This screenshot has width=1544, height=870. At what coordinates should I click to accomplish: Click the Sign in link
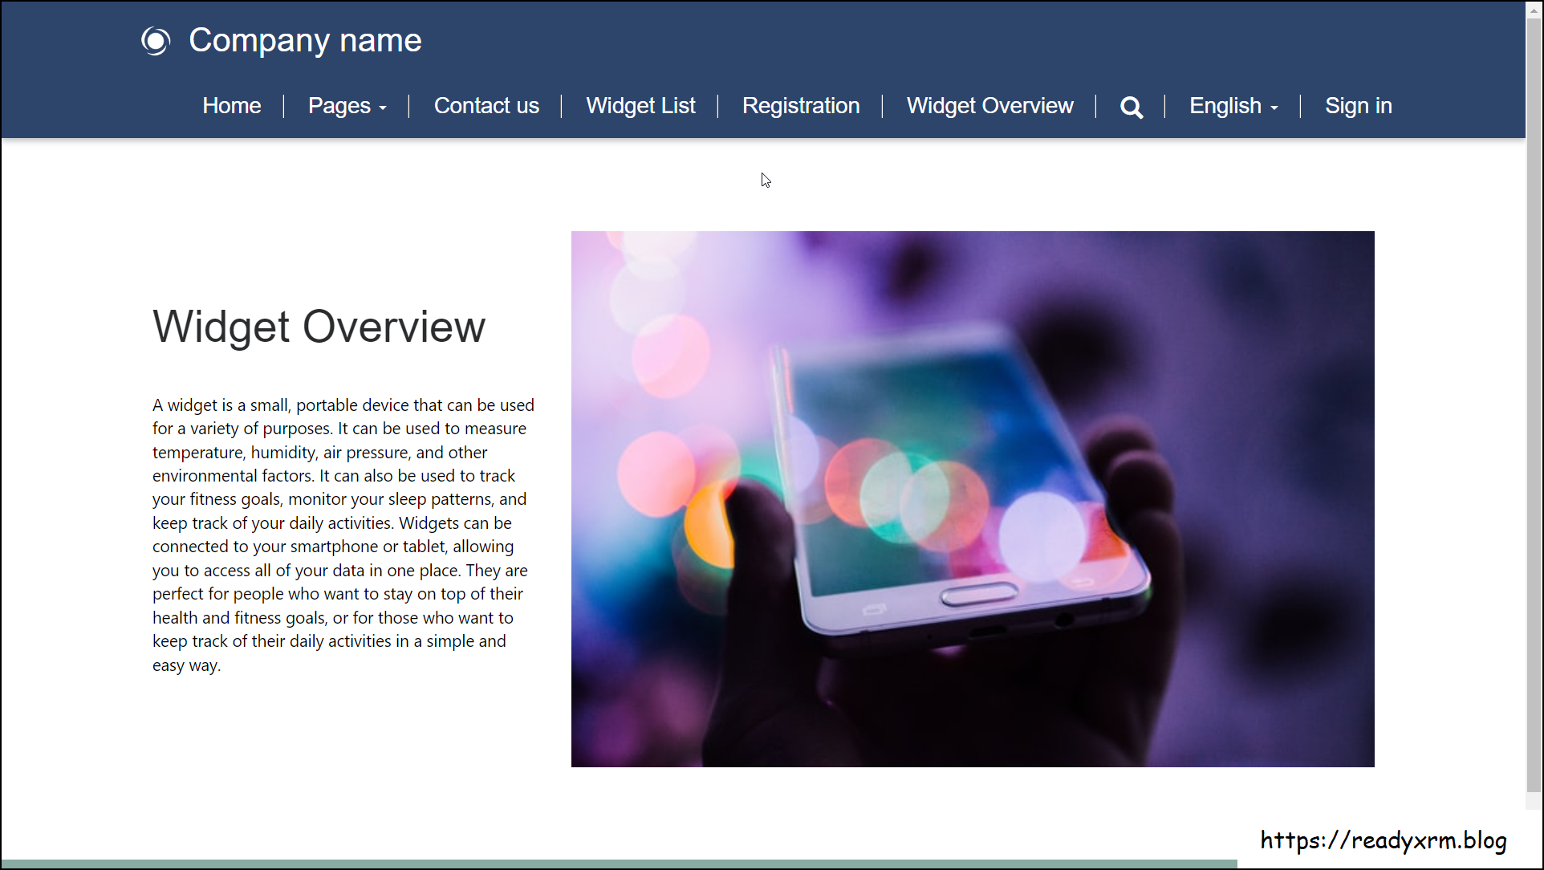pyautogui.click(x=1358, y=106)
